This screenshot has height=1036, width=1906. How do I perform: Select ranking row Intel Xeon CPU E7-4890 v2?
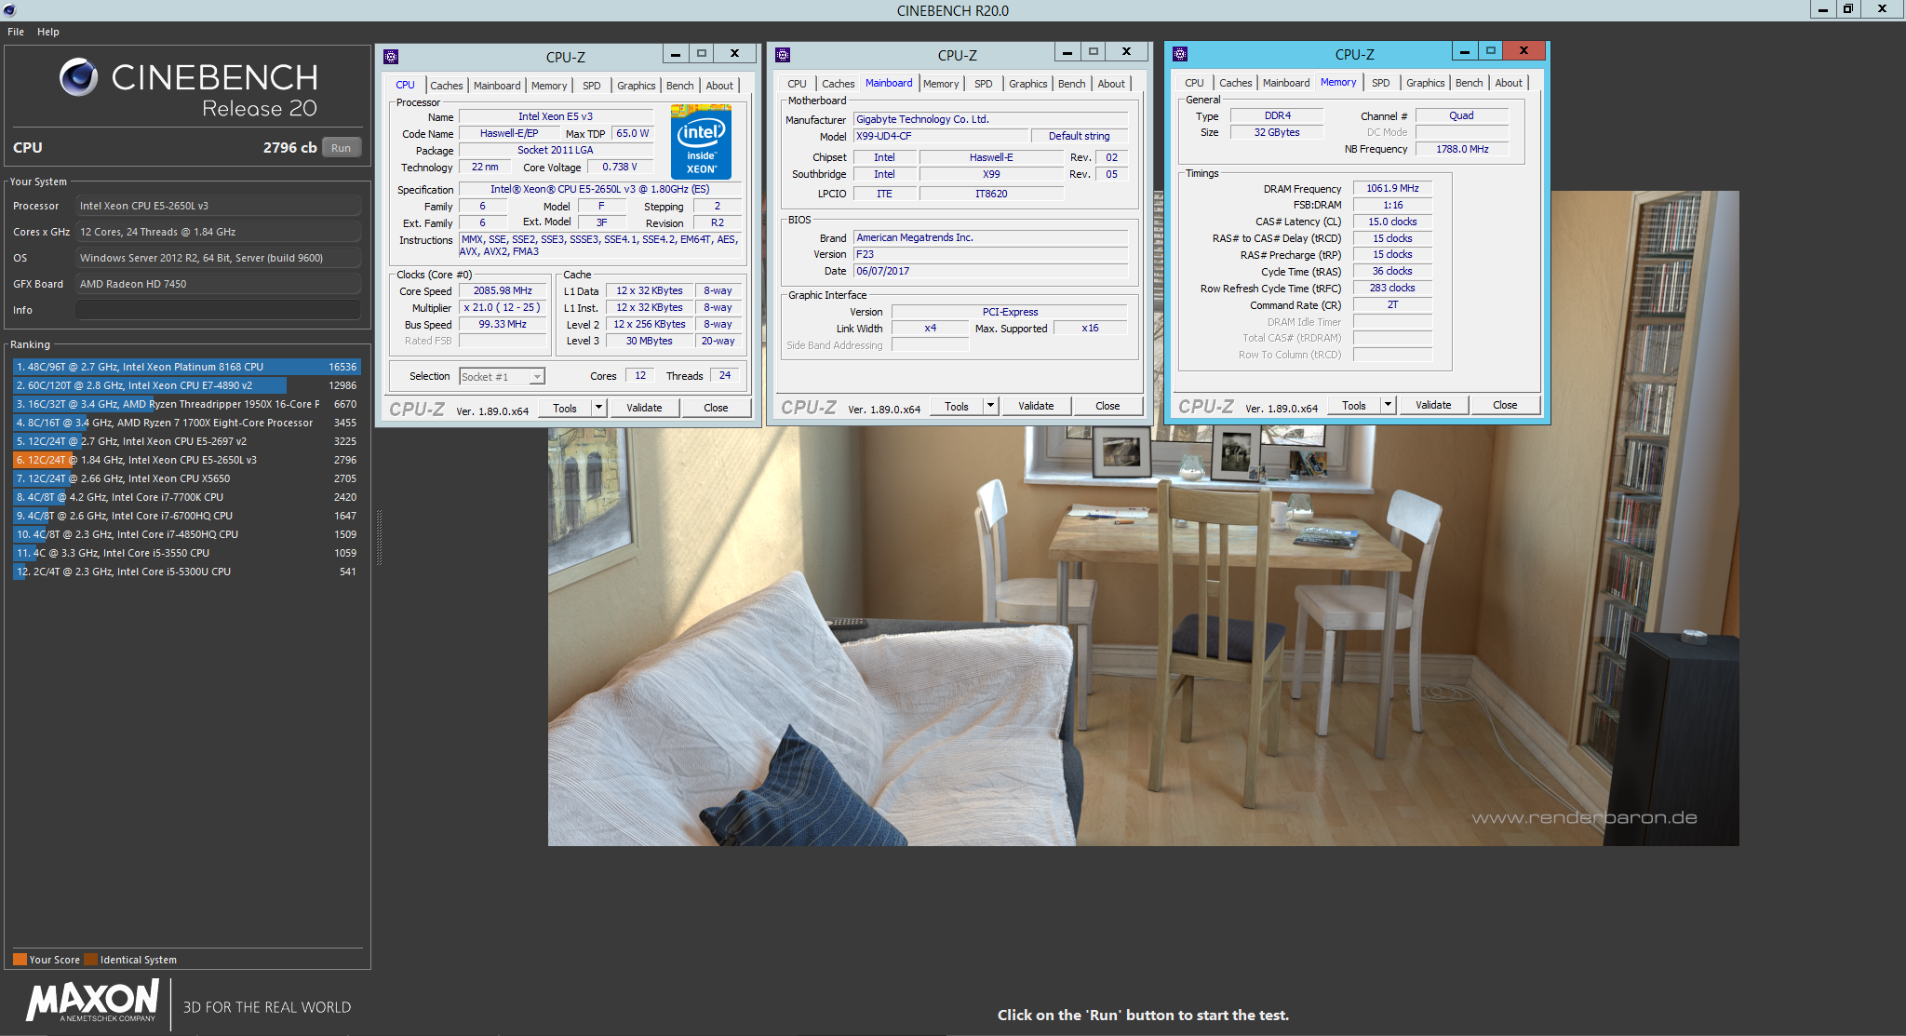tap(186, 385)
